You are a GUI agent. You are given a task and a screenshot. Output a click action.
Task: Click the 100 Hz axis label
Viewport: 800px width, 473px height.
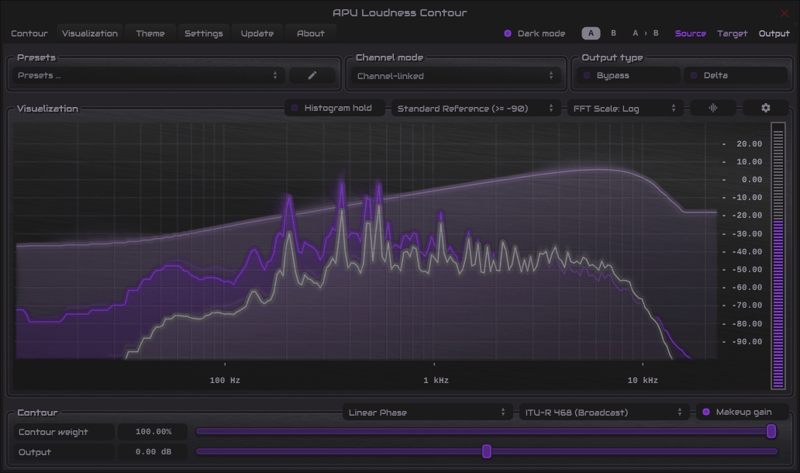225,380
